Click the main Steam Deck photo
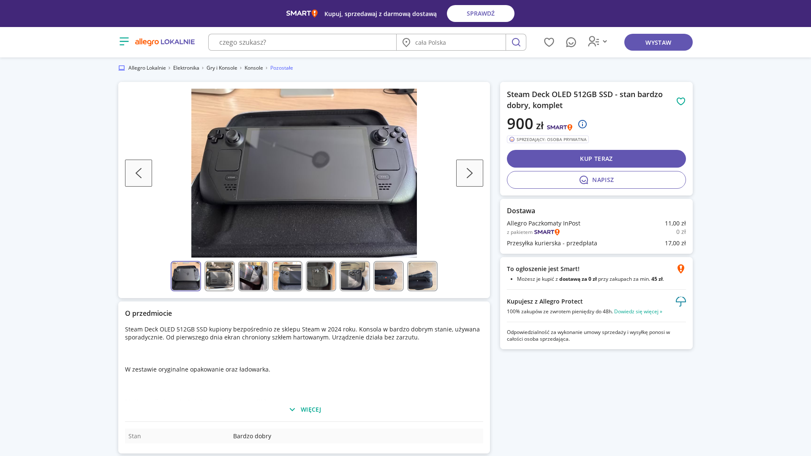This screenshot has width=811, height=456. click(304, 173)
